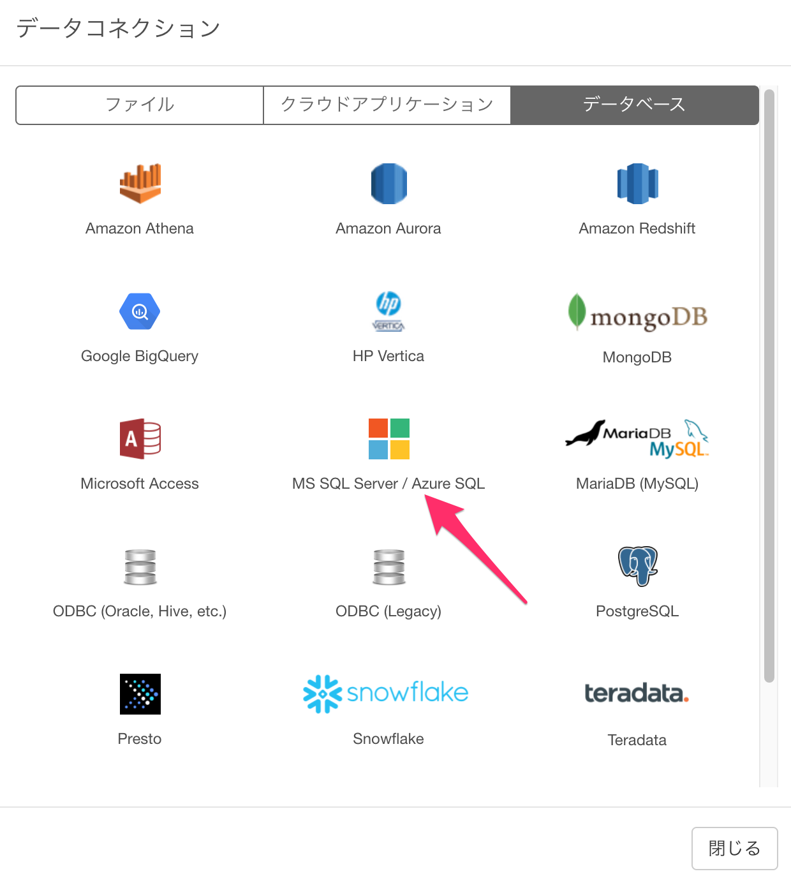
Task: Choose the Amazon Aurora icon
Action: point(389,184)
